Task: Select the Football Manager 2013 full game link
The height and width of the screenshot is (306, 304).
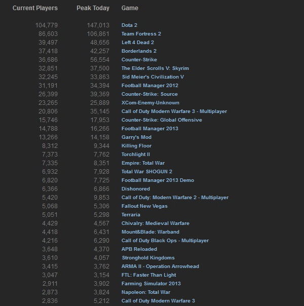Action: pyautogui.click(x=149, y=128)
